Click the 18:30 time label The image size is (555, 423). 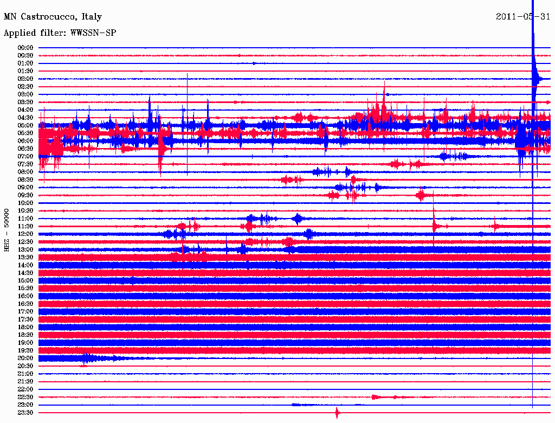(25, 335)
